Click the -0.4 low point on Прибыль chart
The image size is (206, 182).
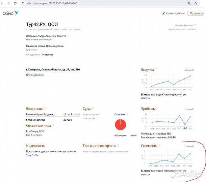(185, 124)
